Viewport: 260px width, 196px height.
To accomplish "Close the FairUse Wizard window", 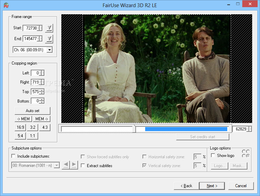I will point(250,4).
